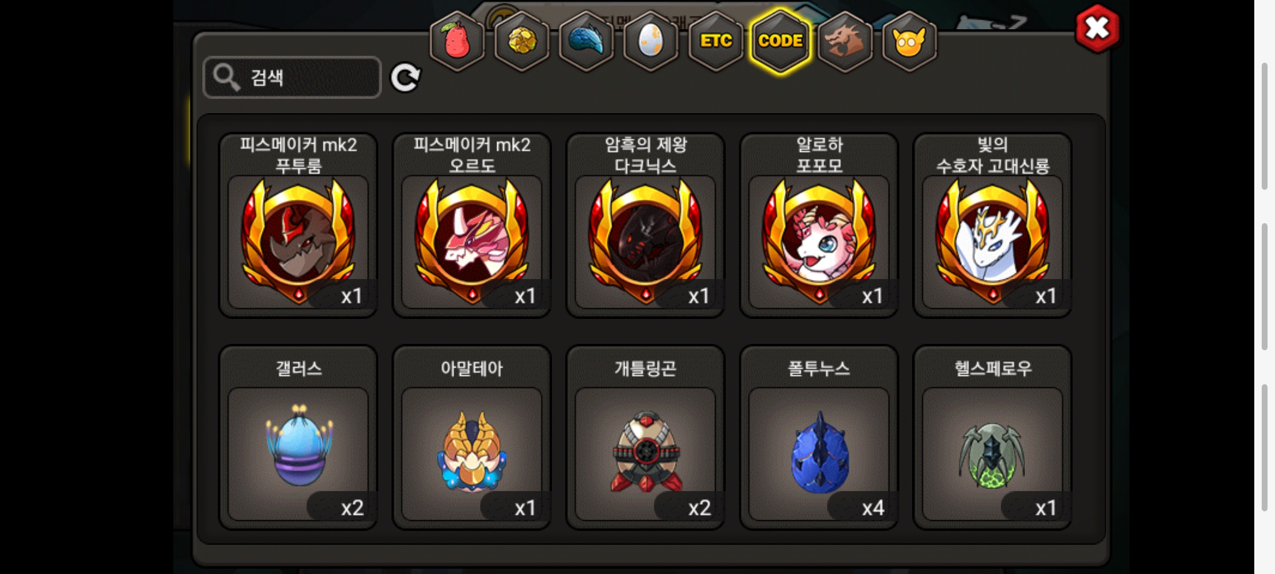
Task: Choose 암흑의 제왕 다크닉스 medal
Action: (x=645, y=225)
